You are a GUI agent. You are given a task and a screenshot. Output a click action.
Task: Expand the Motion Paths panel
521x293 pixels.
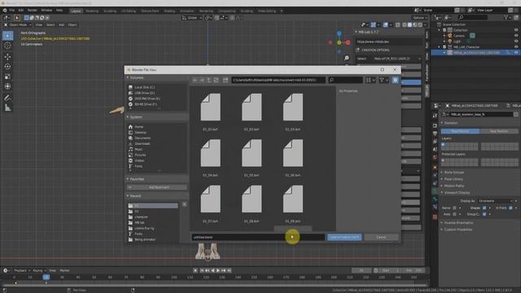pyautogui.click(x=454, y=186)
